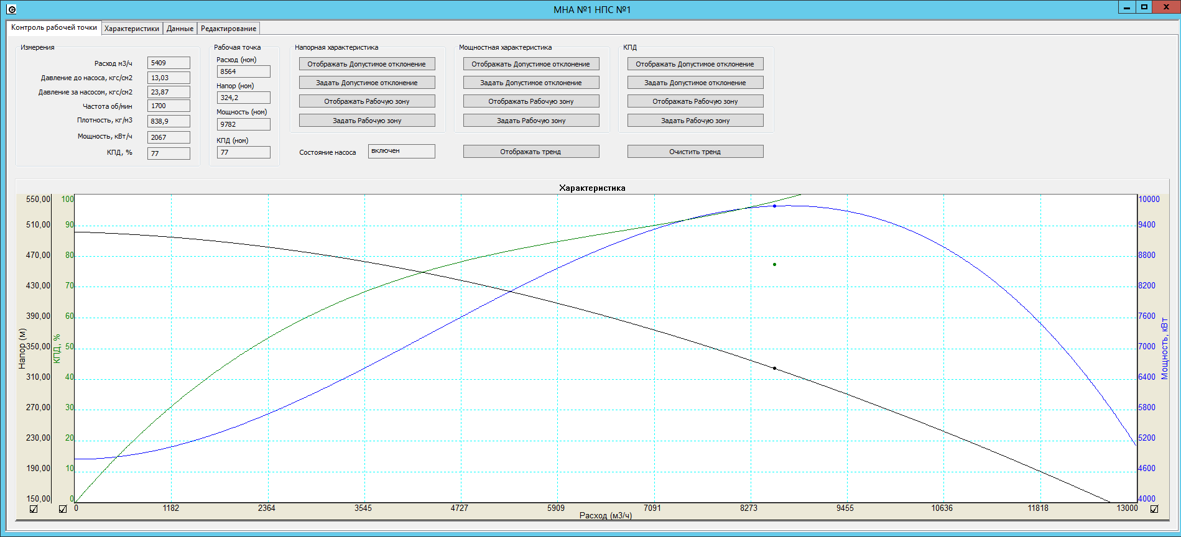Click the КПД (ном) field showing 77

point(244,152)
